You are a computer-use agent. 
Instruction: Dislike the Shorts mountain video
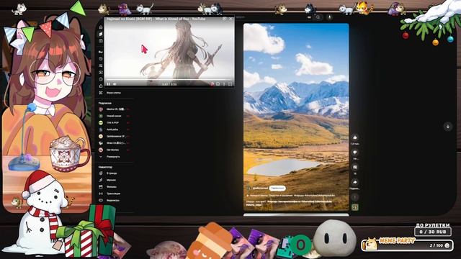pyautogui.click(x=355, y=152)
